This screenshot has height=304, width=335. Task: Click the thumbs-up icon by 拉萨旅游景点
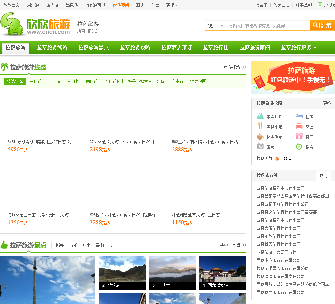pos(4,245)
